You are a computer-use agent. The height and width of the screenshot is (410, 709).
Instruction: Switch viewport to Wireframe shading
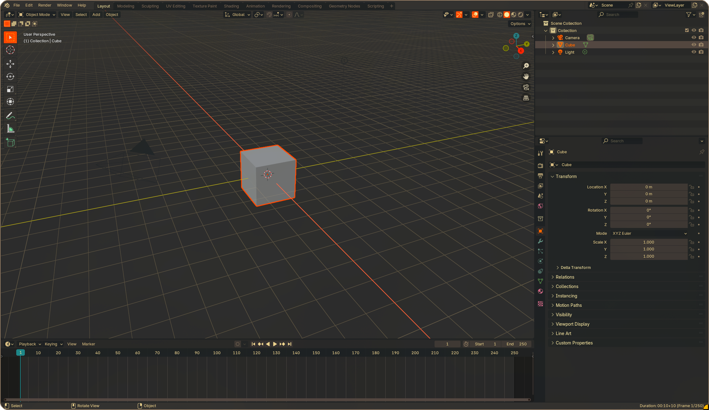pos(499,14)
